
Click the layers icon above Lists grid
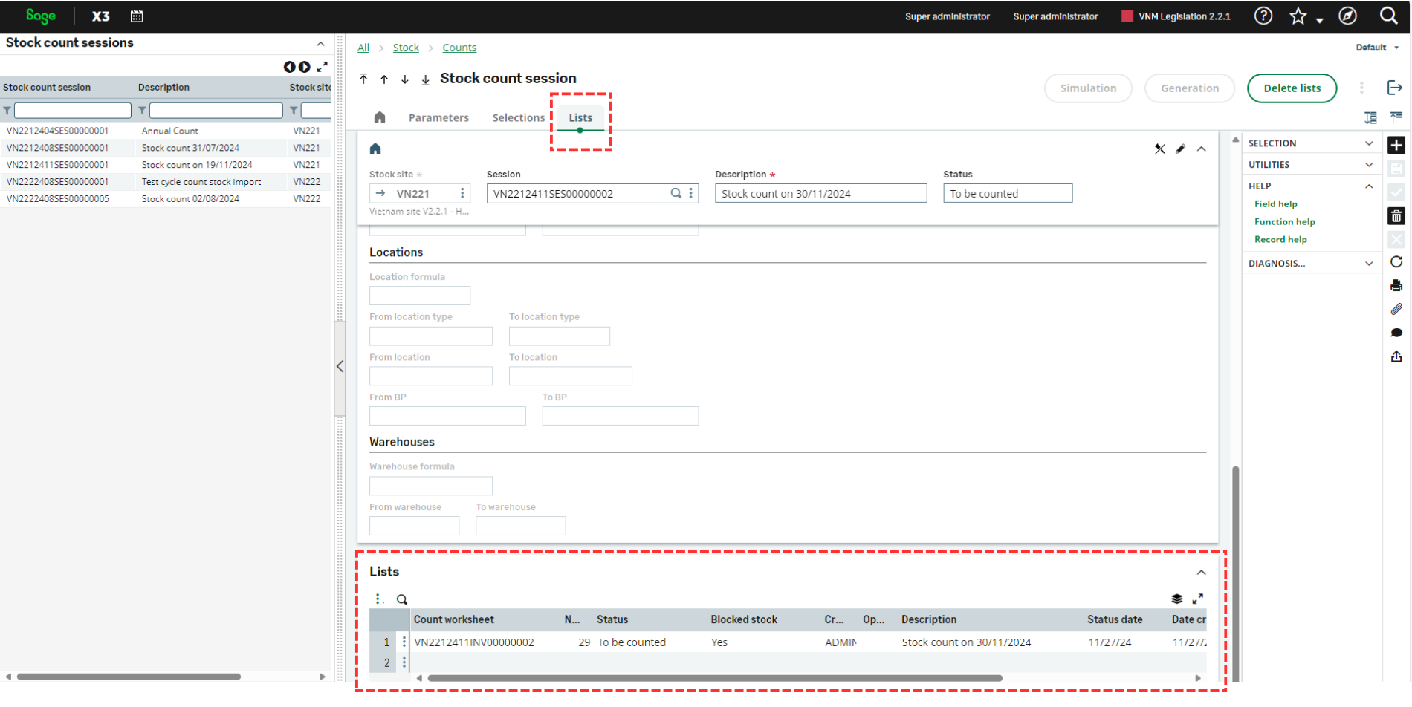tap(1177, 599)
